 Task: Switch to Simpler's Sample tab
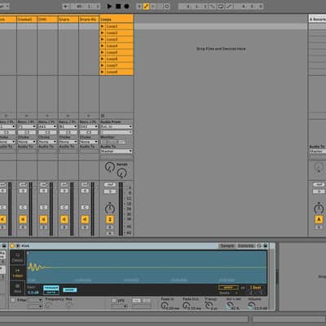(227, 246)
